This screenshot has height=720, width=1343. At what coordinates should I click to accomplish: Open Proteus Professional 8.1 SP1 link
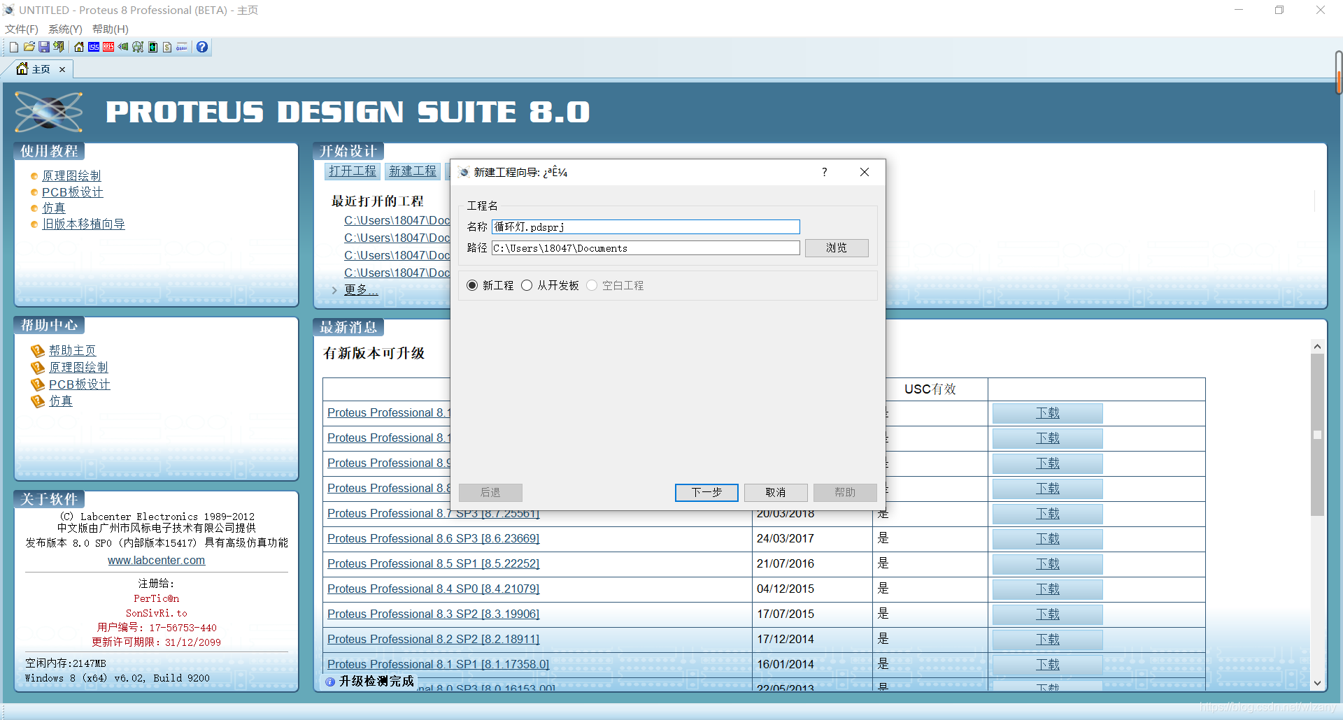[x=439, y=665]
